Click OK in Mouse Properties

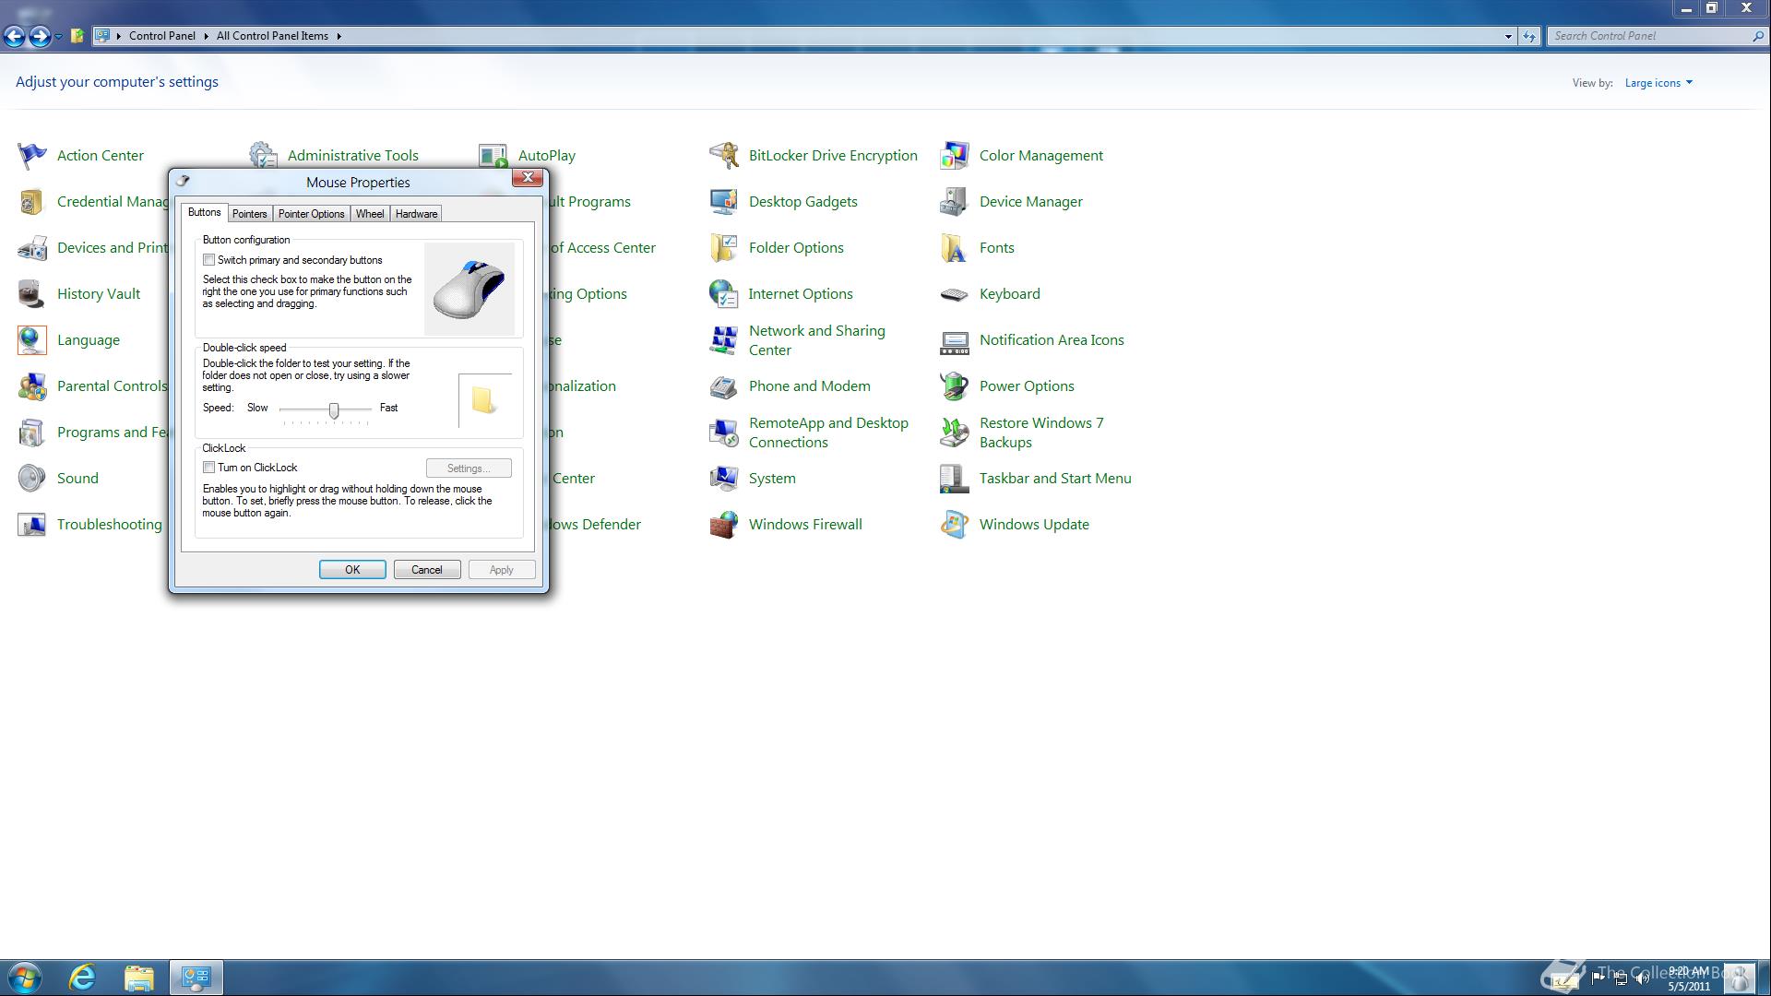(x=352, y=570)
